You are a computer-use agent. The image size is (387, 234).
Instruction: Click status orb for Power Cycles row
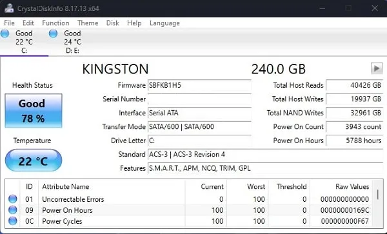tap(13, 221)
